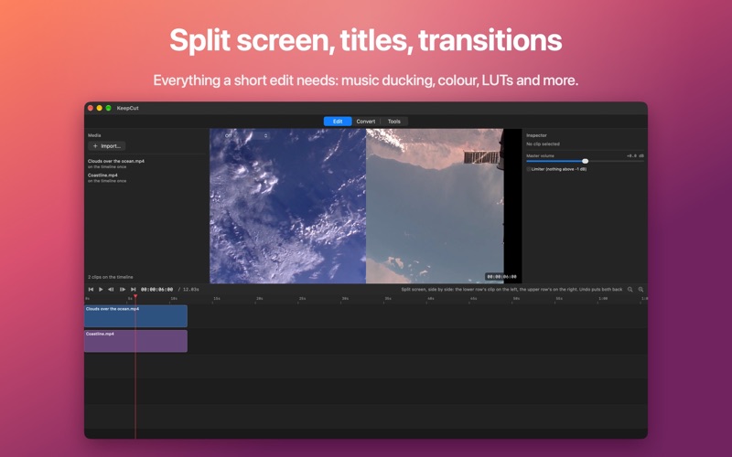Viewport: 732px width, 457px height.
Task: Select the purple Coastline.mp4 timeline clip
Action: coord(135,341)
